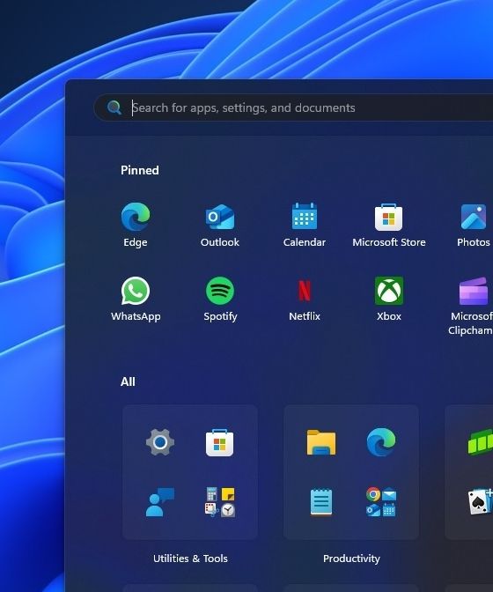Screen dimensions: 493x592
Task: Open Microsoft Store from Pinned
Action: tap(389, 225)
